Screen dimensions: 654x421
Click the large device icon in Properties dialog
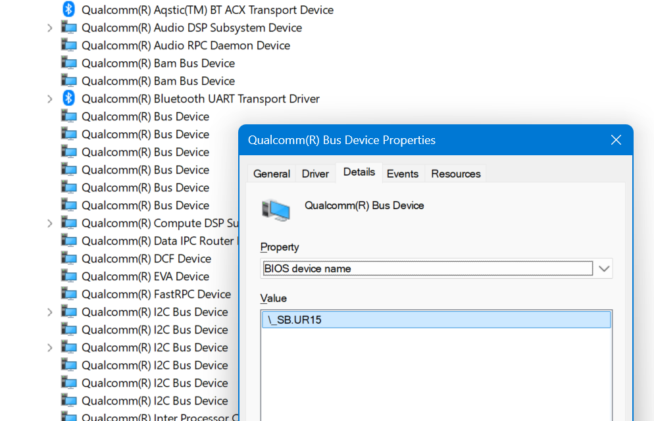click(x=276, y=210)
